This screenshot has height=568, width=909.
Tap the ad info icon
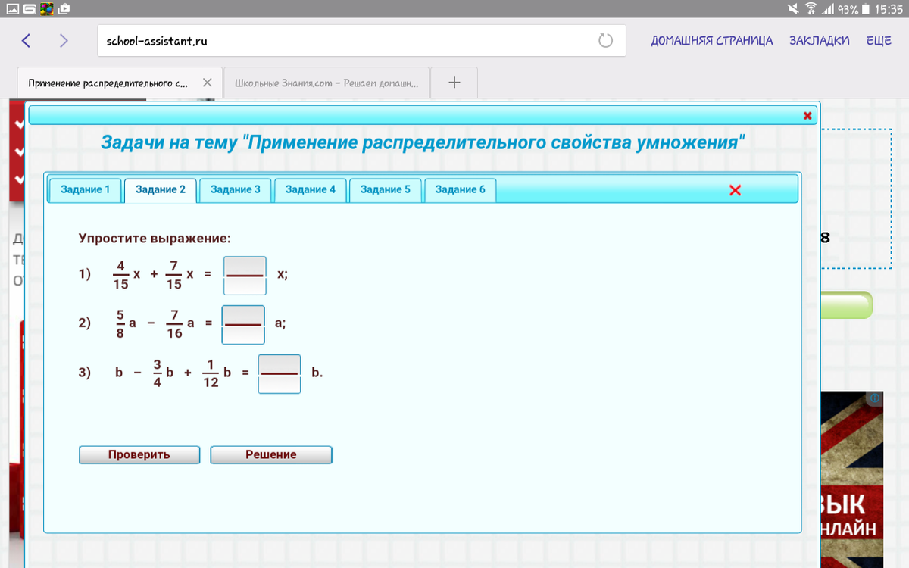click(874, 398)
